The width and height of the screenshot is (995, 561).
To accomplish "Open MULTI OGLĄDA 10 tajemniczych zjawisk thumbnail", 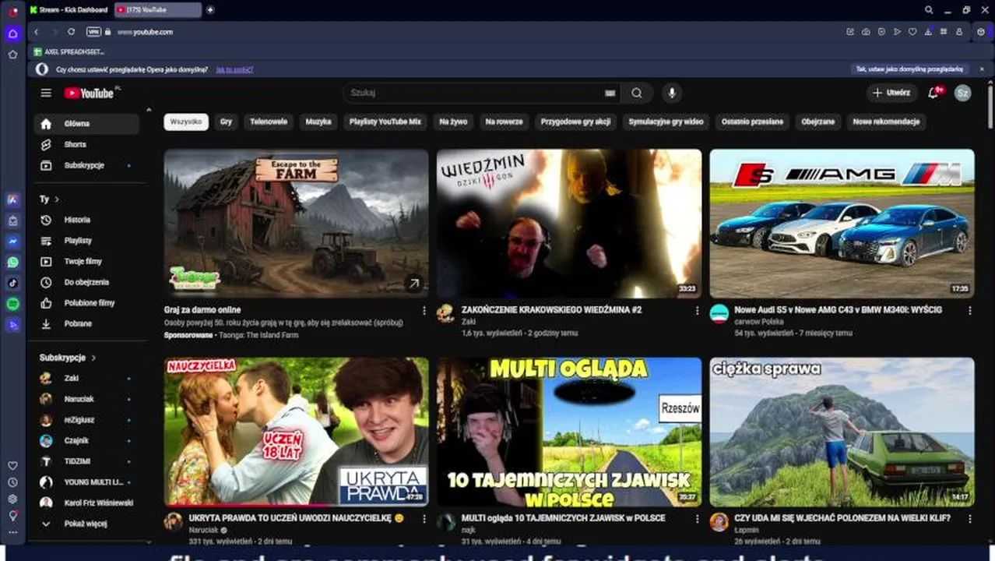I will pyautogui.click(x=569, y=432).
